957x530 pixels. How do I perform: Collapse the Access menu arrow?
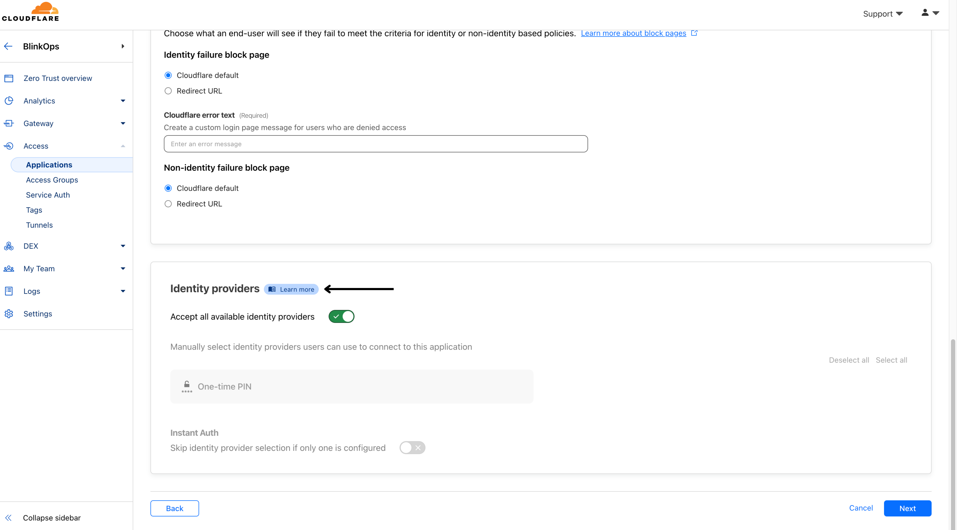click(123, 146)
